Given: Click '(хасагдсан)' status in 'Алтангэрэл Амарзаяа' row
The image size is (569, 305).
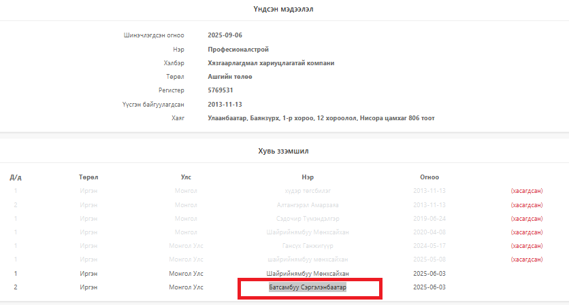Looking at the screenshot, I should click(527, 205).
